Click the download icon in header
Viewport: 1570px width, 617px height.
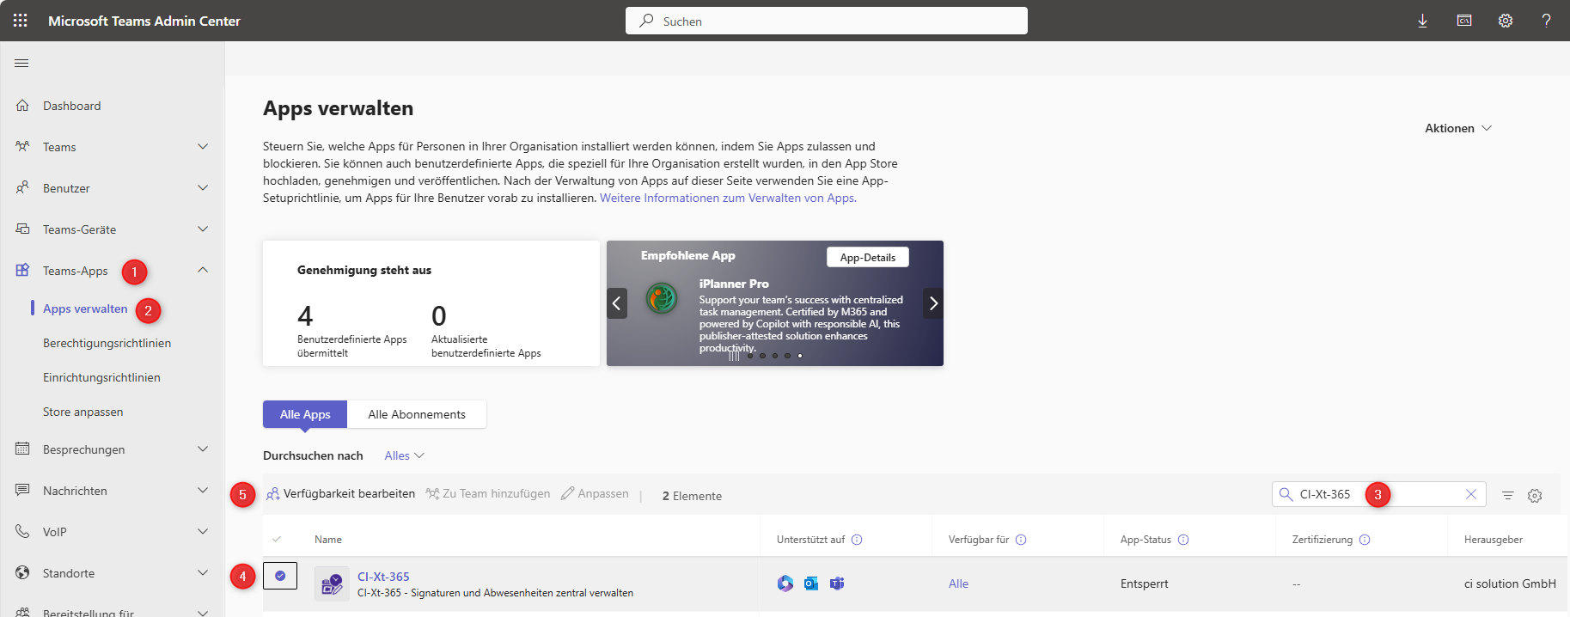pyautogui.click(x=1423, y=21)
